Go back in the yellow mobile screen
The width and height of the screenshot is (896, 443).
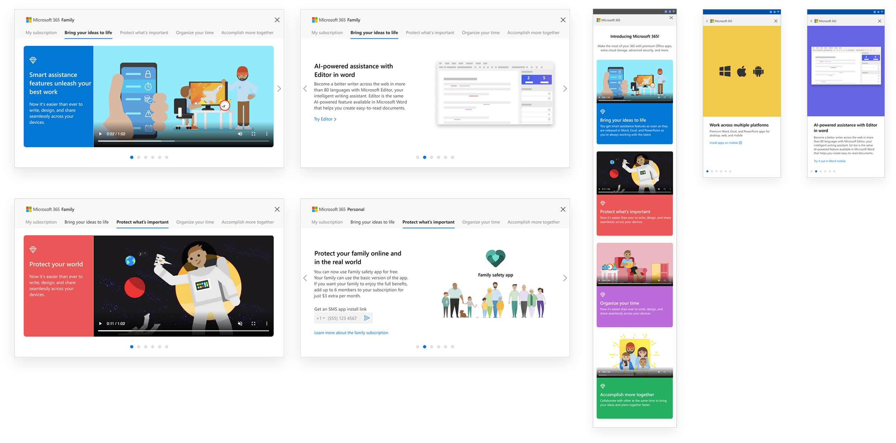pos(707,21)
